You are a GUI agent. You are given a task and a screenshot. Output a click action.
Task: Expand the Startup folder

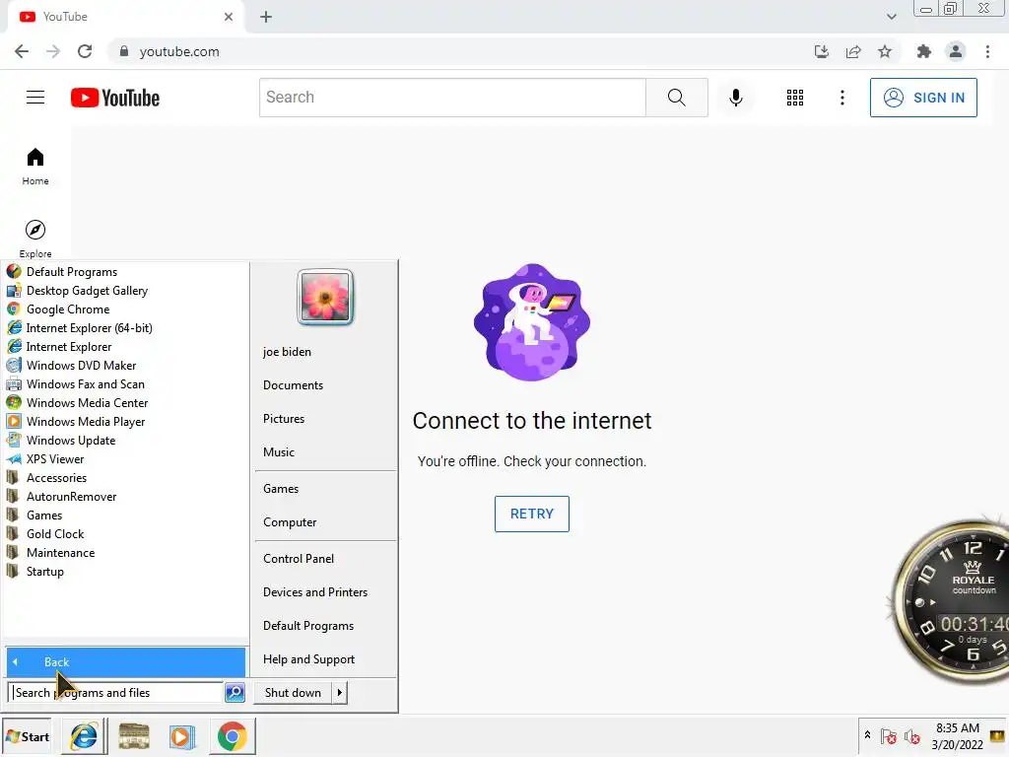45,571
